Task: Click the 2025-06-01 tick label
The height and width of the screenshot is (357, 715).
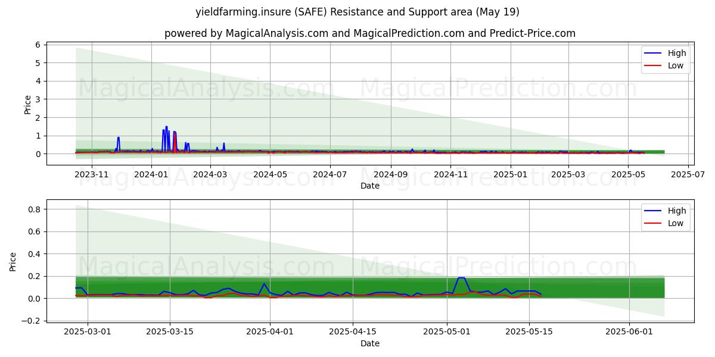Action: [x=629, y=332]
